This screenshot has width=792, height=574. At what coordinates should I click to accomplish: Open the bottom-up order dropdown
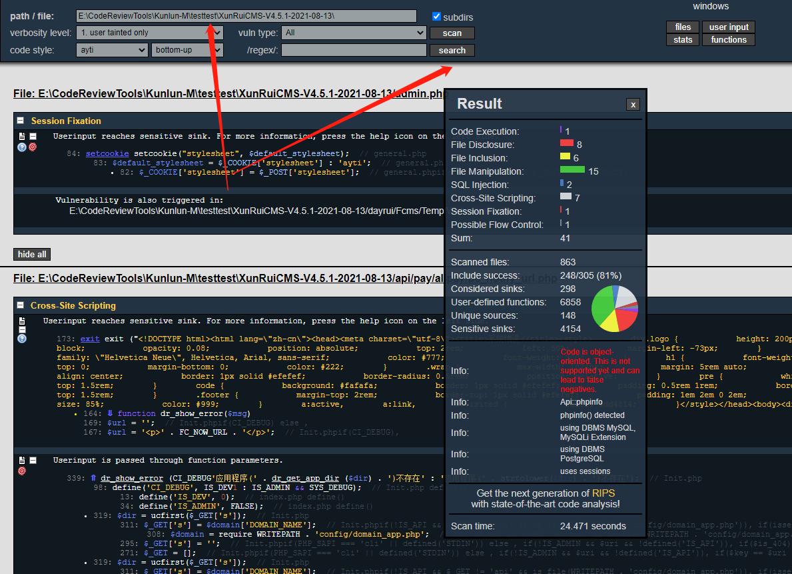click(187, 49)
